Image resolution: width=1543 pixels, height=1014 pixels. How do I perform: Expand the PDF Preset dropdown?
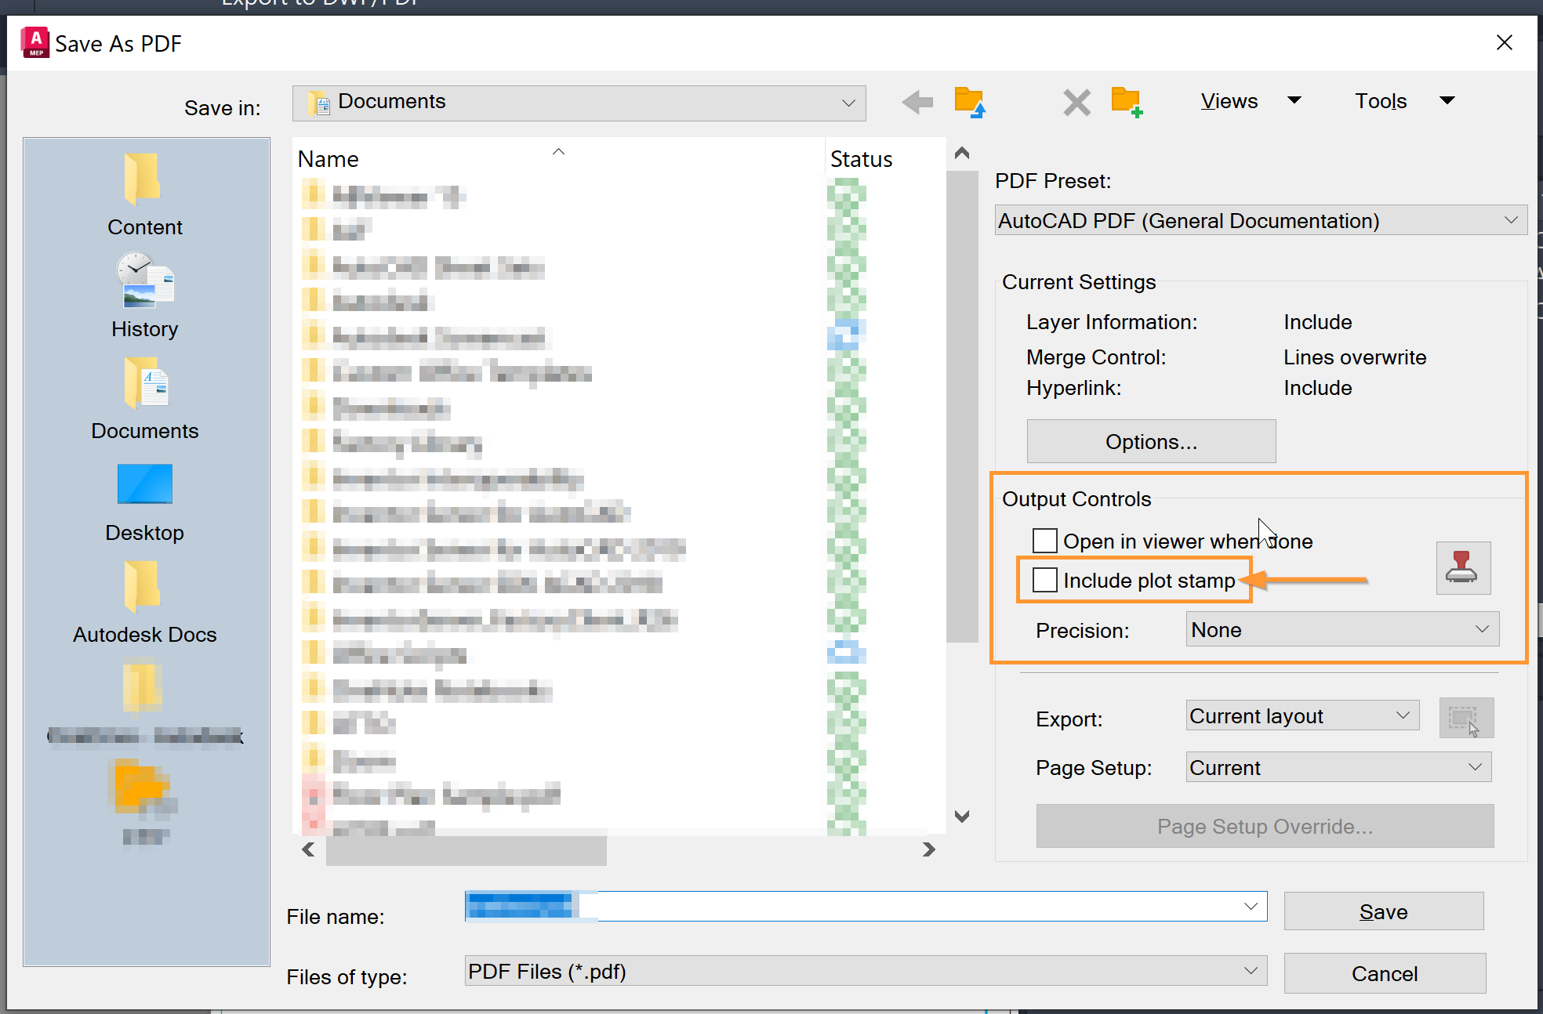click(1260, 221)
